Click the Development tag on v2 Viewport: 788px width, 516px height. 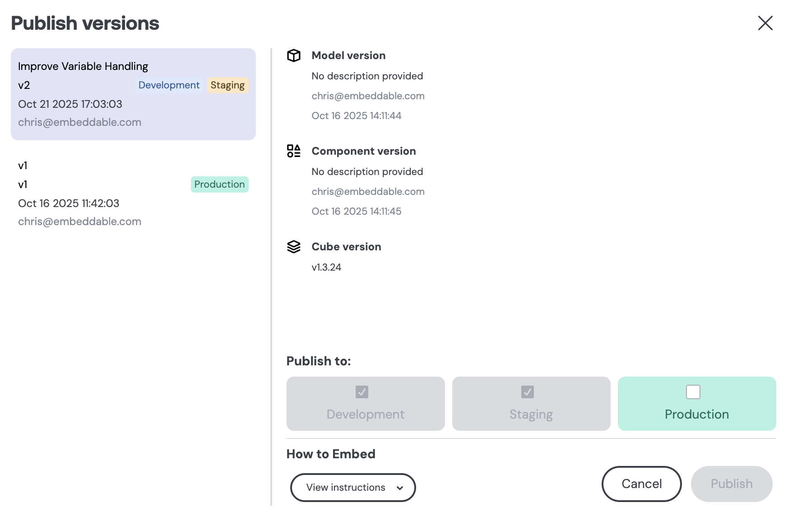click(x=169, y=85)
